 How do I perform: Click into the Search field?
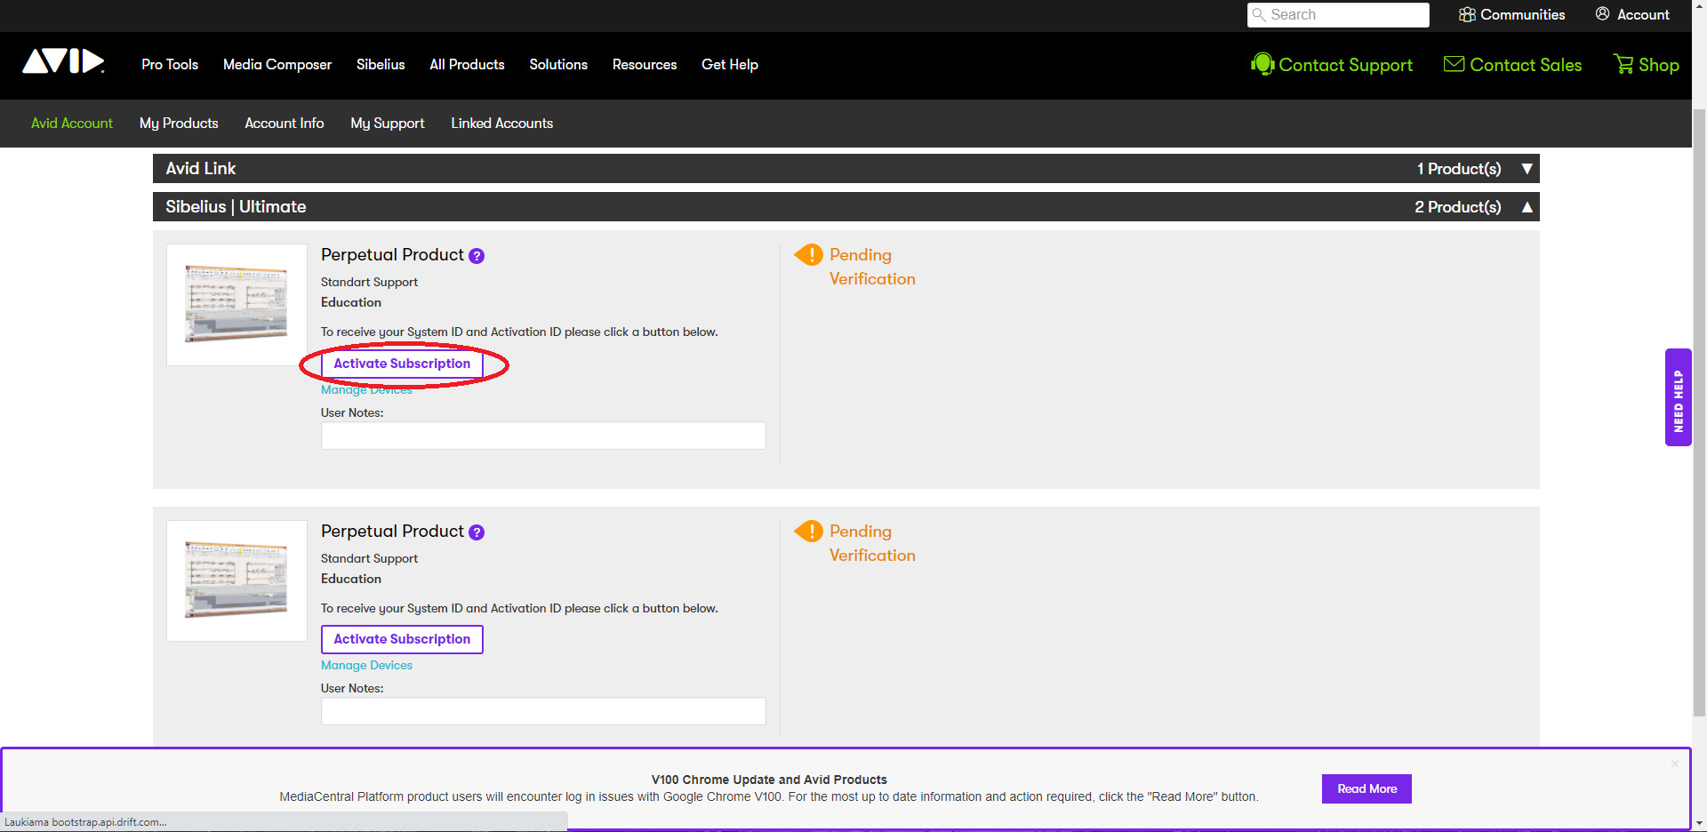pos(1338,15)
